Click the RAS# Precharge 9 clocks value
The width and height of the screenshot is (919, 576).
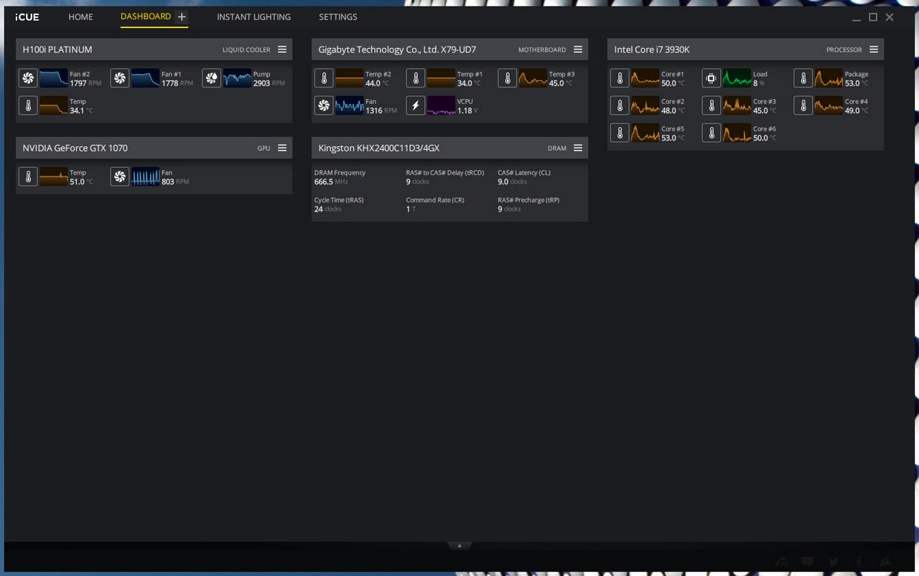509,209
